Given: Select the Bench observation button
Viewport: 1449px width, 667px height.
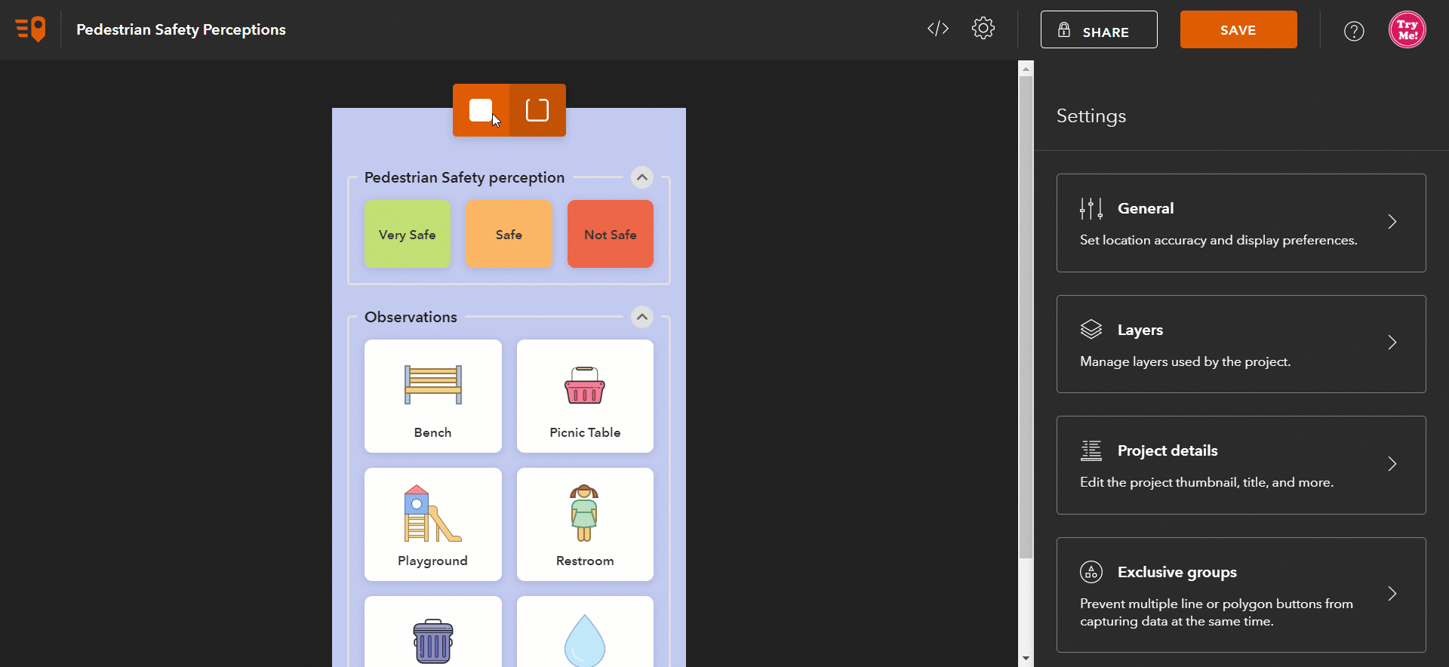Looking at the screenshot, I should click(x=433, y=396).
